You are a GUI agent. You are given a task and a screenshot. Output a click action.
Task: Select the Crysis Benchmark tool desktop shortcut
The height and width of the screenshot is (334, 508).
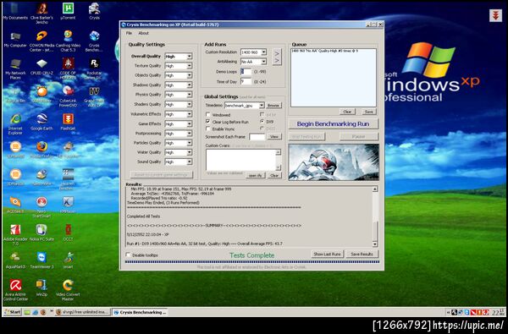pos(94,41)
